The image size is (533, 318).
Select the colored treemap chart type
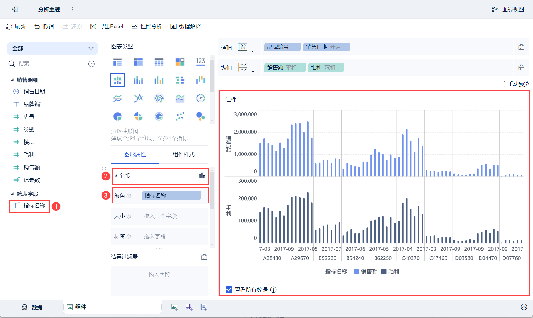pyautogui.click(x=180, y=62)
